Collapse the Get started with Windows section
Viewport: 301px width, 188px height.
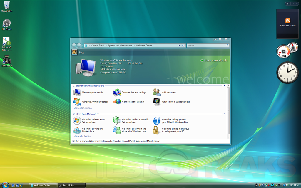tap(225, 86)
